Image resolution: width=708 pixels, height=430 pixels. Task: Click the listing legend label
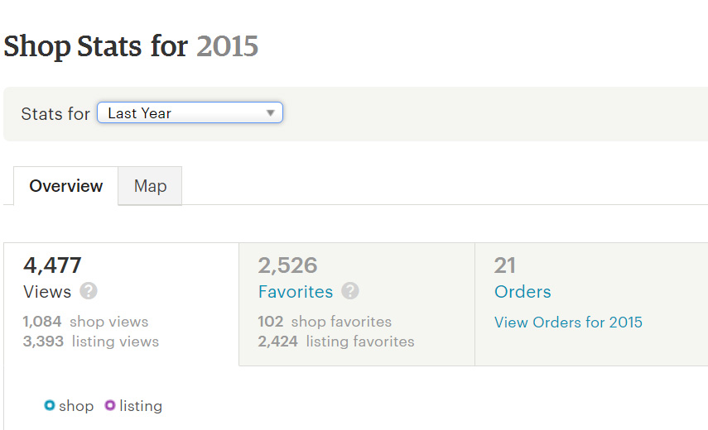pos(141,406)
